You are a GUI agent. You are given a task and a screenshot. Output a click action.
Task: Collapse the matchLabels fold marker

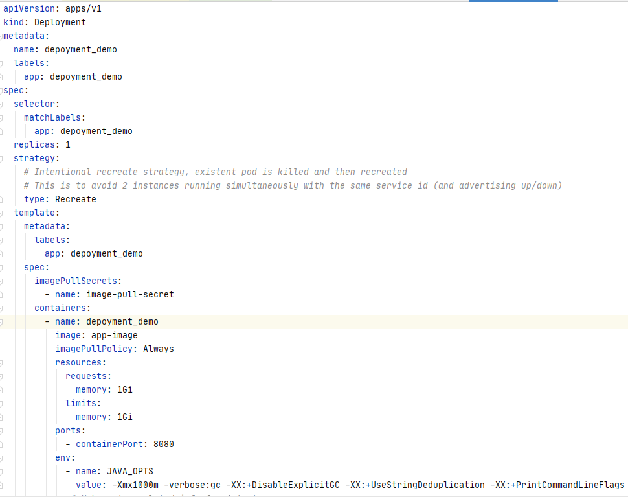3,117
